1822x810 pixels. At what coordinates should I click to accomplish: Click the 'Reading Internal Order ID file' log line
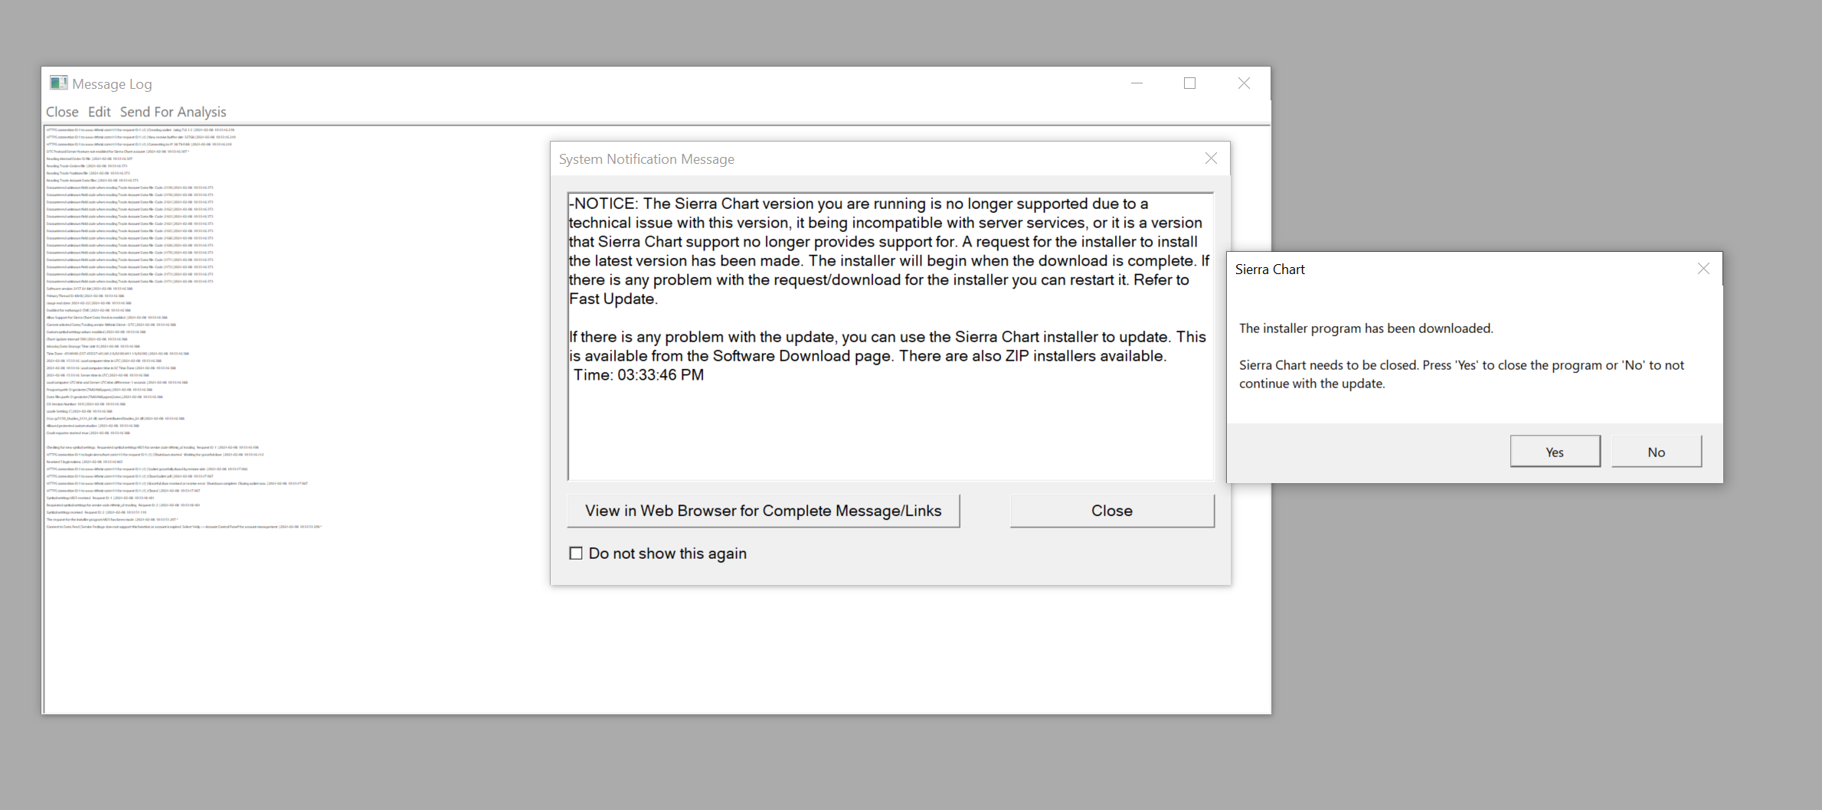click(x=90, y=158)
